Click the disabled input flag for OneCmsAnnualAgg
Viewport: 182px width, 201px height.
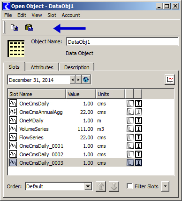coord(138,112)
